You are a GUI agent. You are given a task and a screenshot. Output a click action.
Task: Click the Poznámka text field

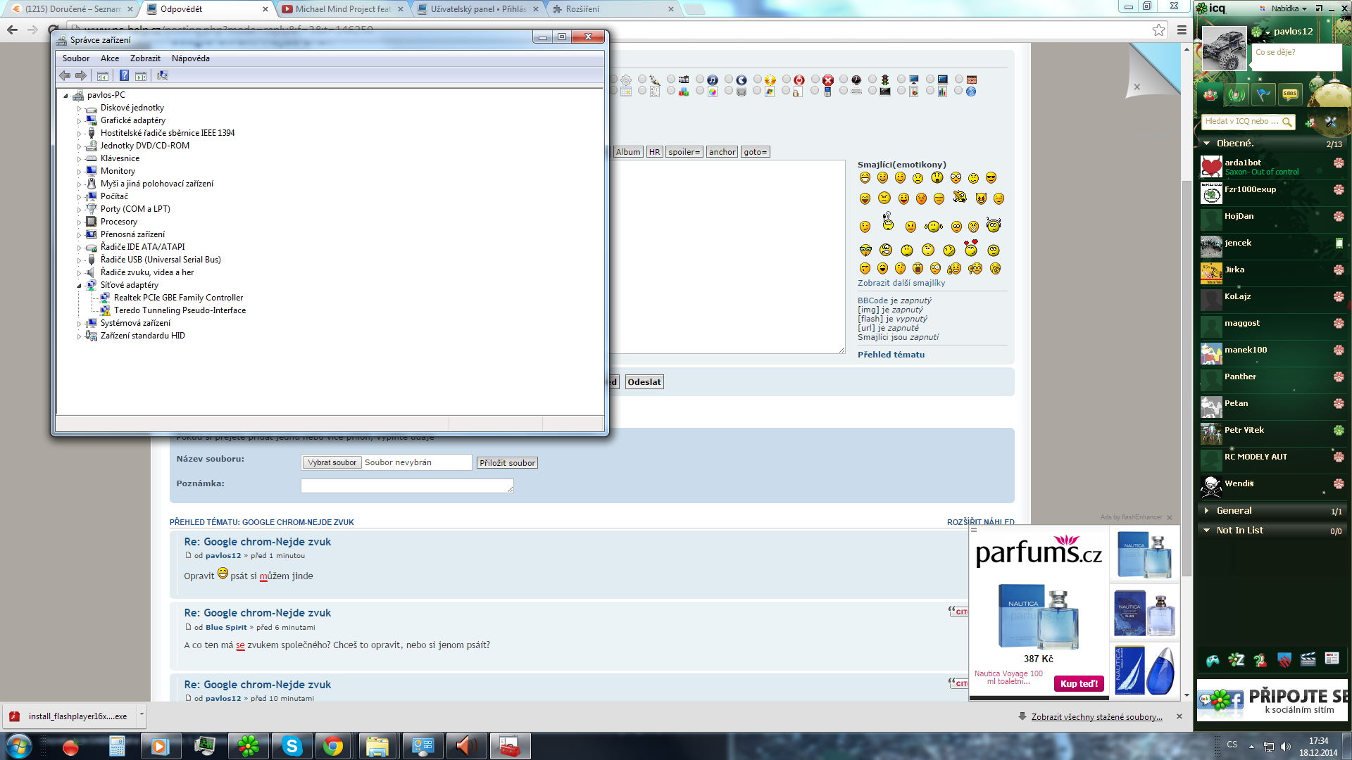(x=406, y=486)
